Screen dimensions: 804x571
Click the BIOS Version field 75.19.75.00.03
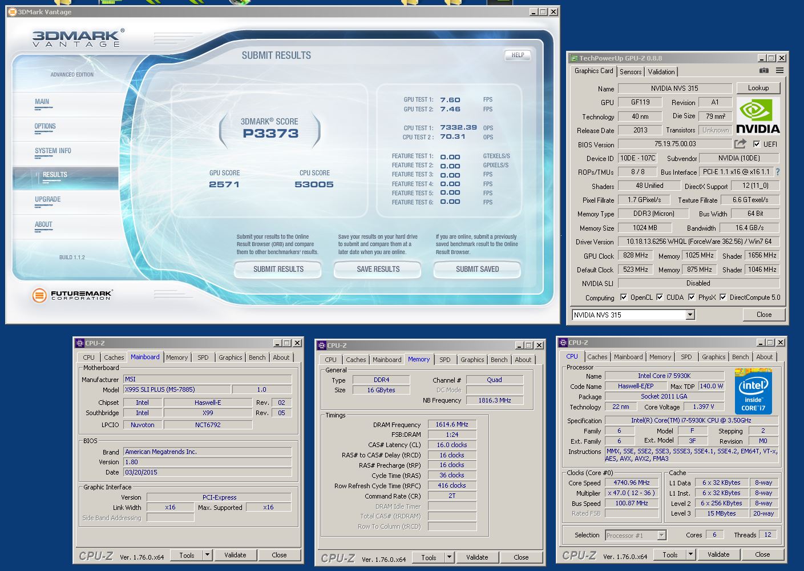tap(675, 144)
